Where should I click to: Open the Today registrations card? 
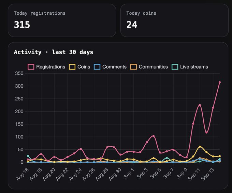(62, 20)
